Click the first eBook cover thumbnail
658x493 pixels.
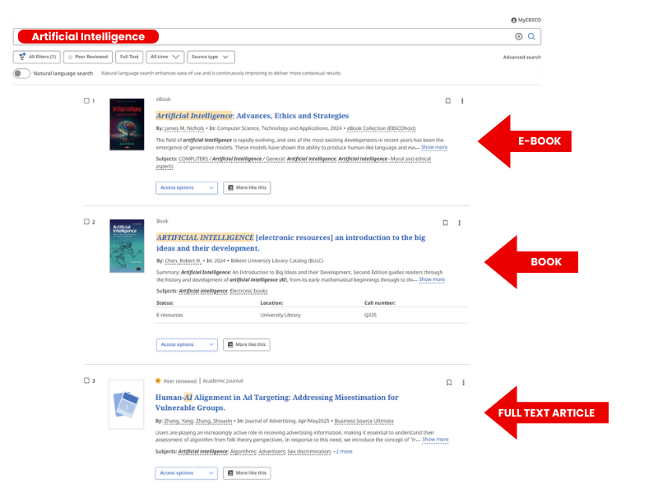126,124
